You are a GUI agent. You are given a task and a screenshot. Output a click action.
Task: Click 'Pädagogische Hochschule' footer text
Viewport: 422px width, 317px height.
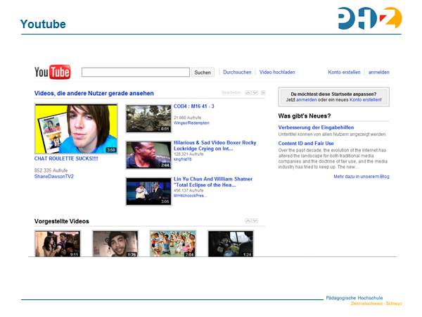coord(354,298)
